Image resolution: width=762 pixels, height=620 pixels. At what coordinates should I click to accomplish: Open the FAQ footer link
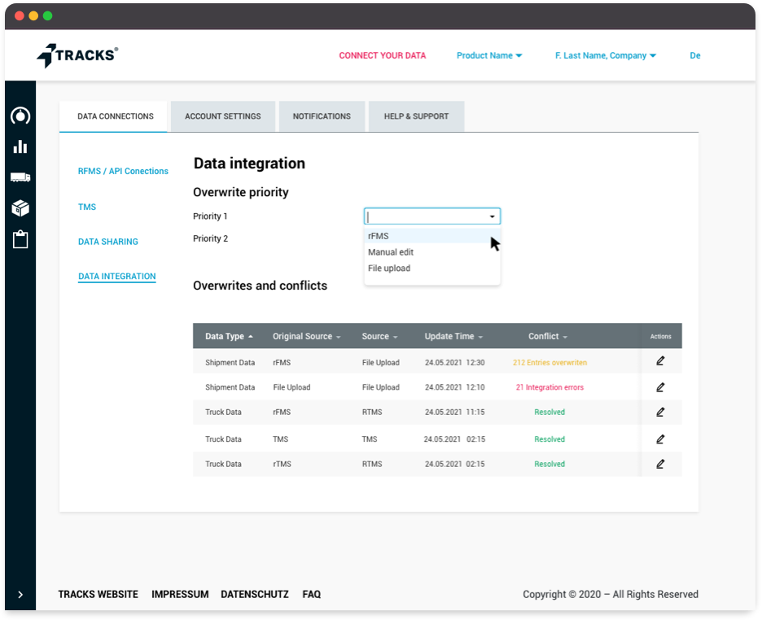[312, 594]
